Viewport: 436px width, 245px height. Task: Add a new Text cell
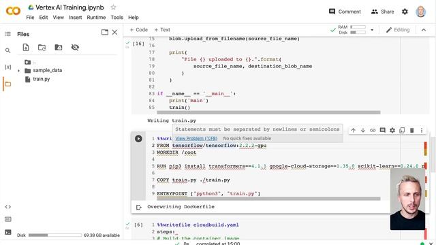[x=162, y=30]
